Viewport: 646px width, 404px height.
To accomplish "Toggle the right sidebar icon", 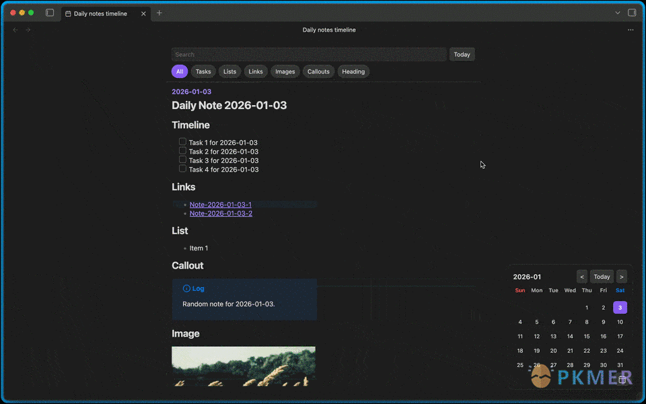I will tap(632, 13).
